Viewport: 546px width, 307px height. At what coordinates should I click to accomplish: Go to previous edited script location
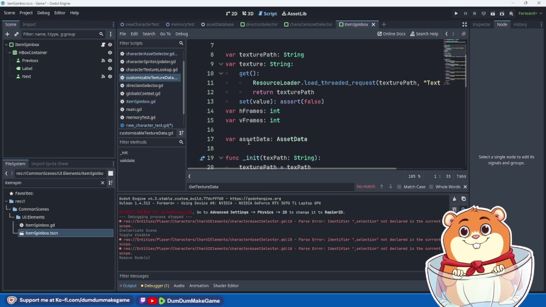pyautogui.click(x=446, y=34)
